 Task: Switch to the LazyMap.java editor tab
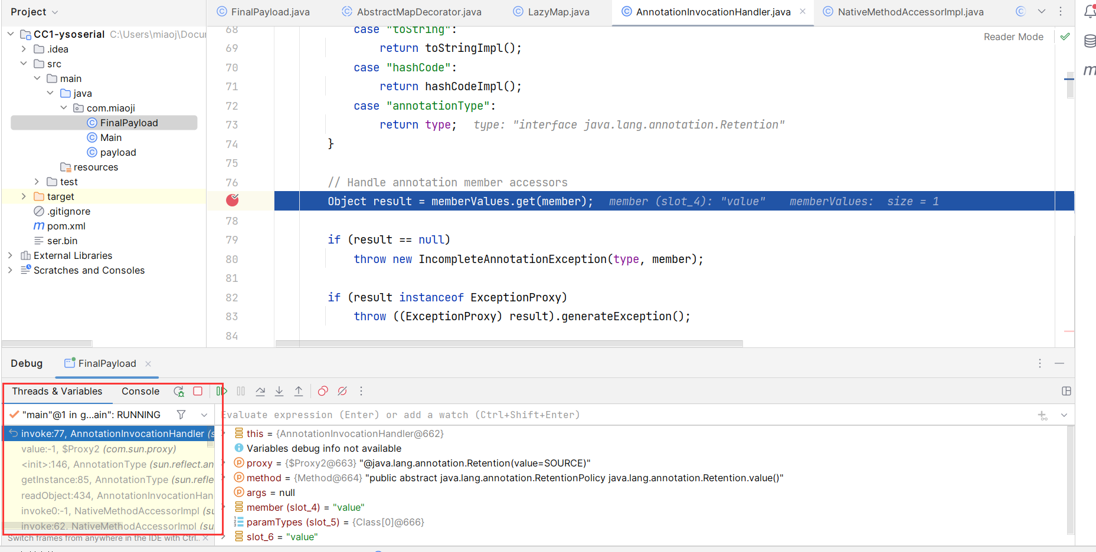pyautogui.click(x=558, y=12)
